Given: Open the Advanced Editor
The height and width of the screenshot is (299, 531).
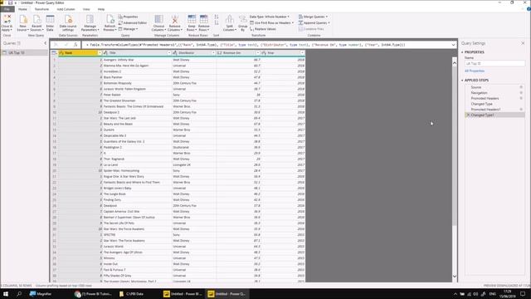Looking at the screenshot, I should (133, 22).
